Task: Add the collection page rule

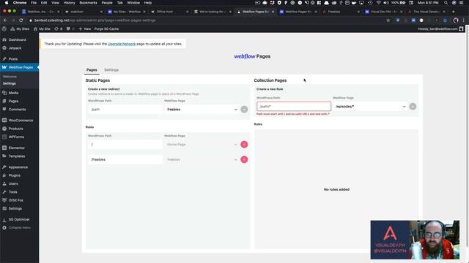Action: 413,107
